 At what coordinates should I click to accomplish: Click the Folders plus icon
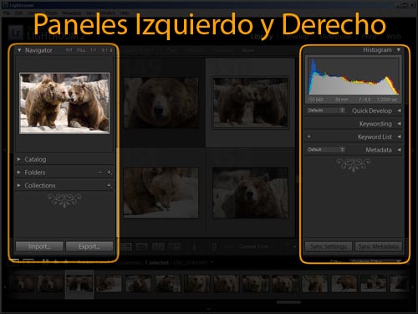tap(109, 172)
